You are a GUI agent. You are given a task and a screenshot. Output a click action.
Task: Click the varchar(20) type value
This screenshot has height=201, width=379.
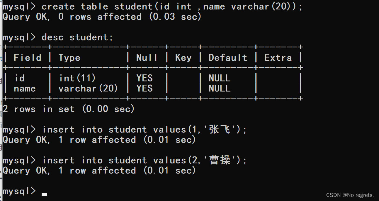point(88,88)
